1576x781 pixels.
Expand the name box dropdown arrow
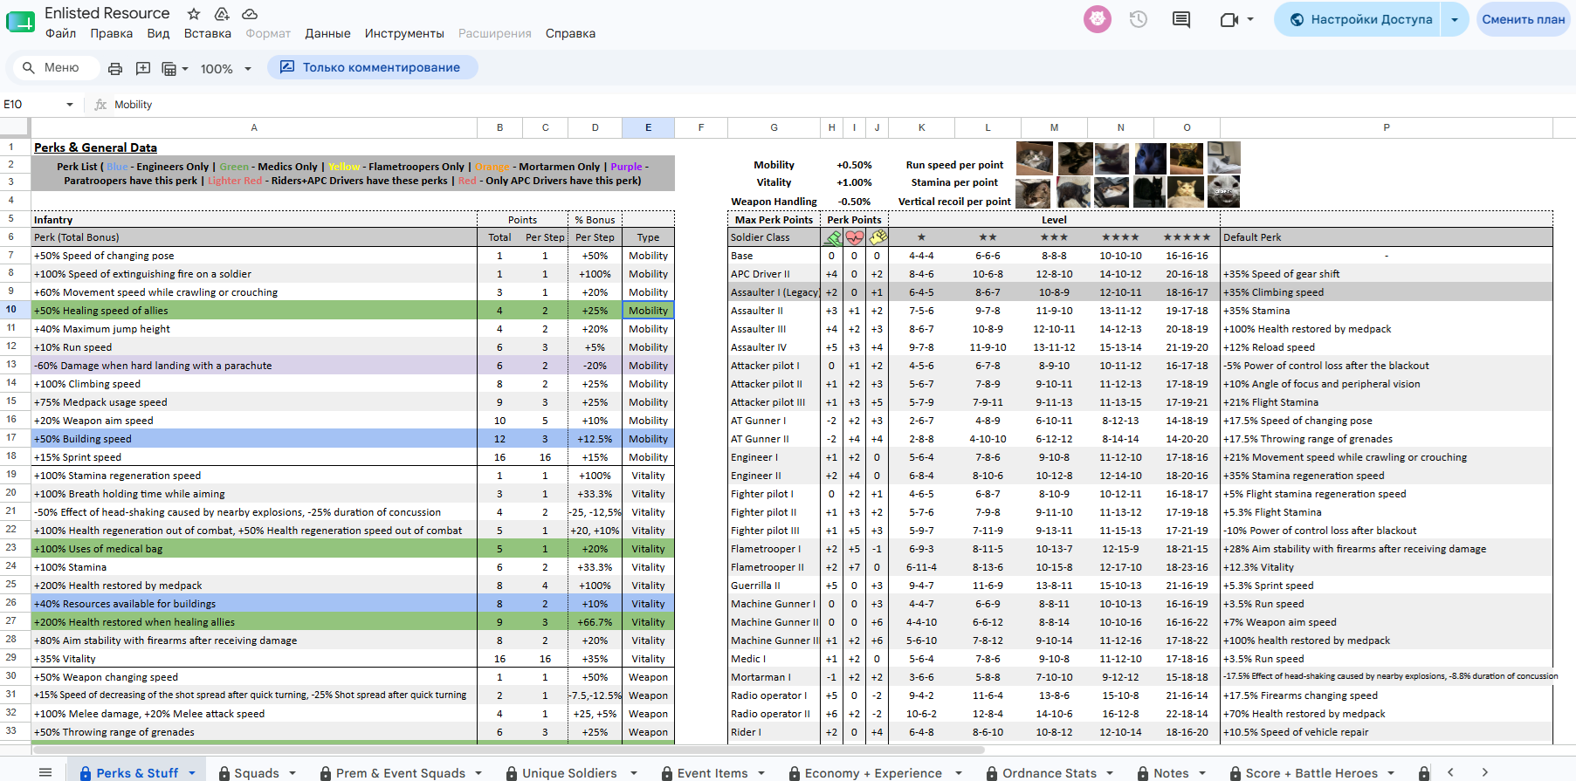point(70,105)
